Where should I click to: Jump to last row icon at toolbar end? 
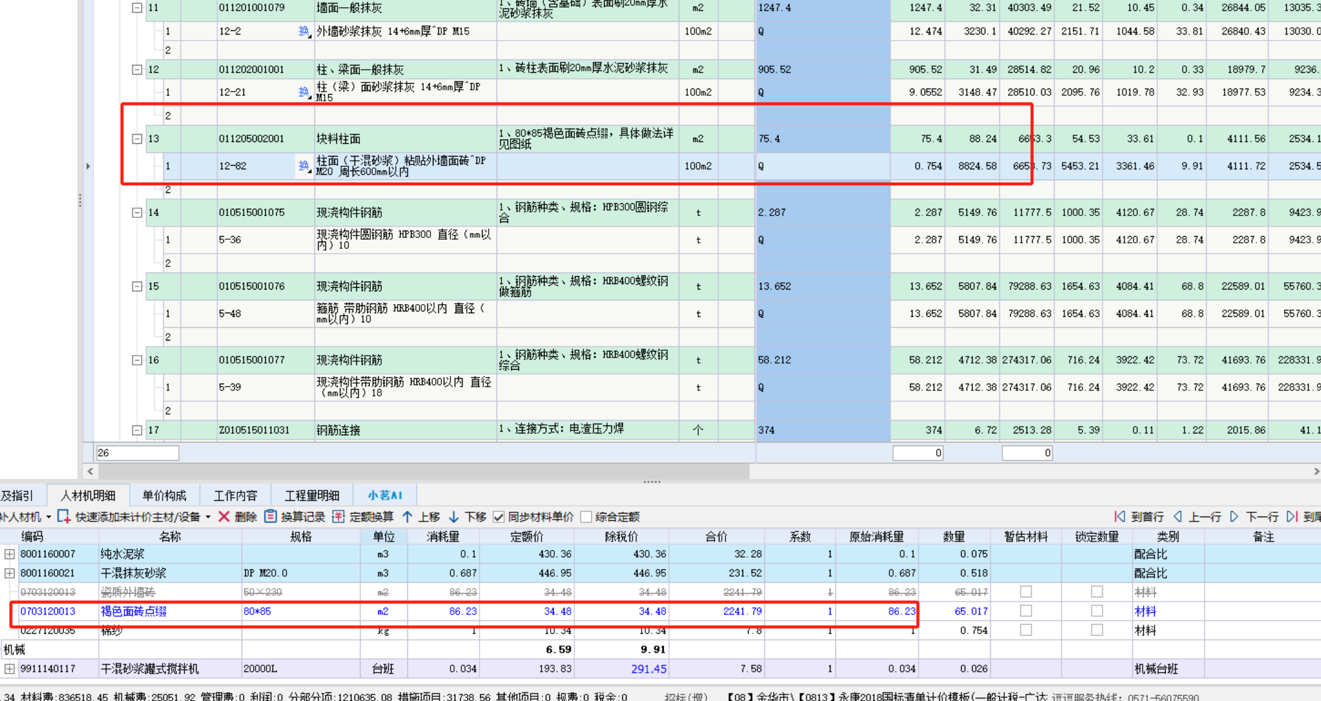click(1292, 516)
